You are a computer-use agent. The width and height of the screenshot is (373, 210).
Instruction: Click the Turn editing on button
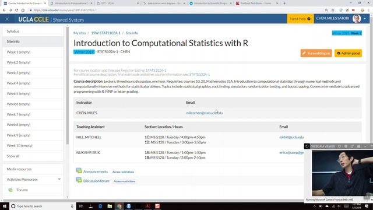tap(316, 53)
